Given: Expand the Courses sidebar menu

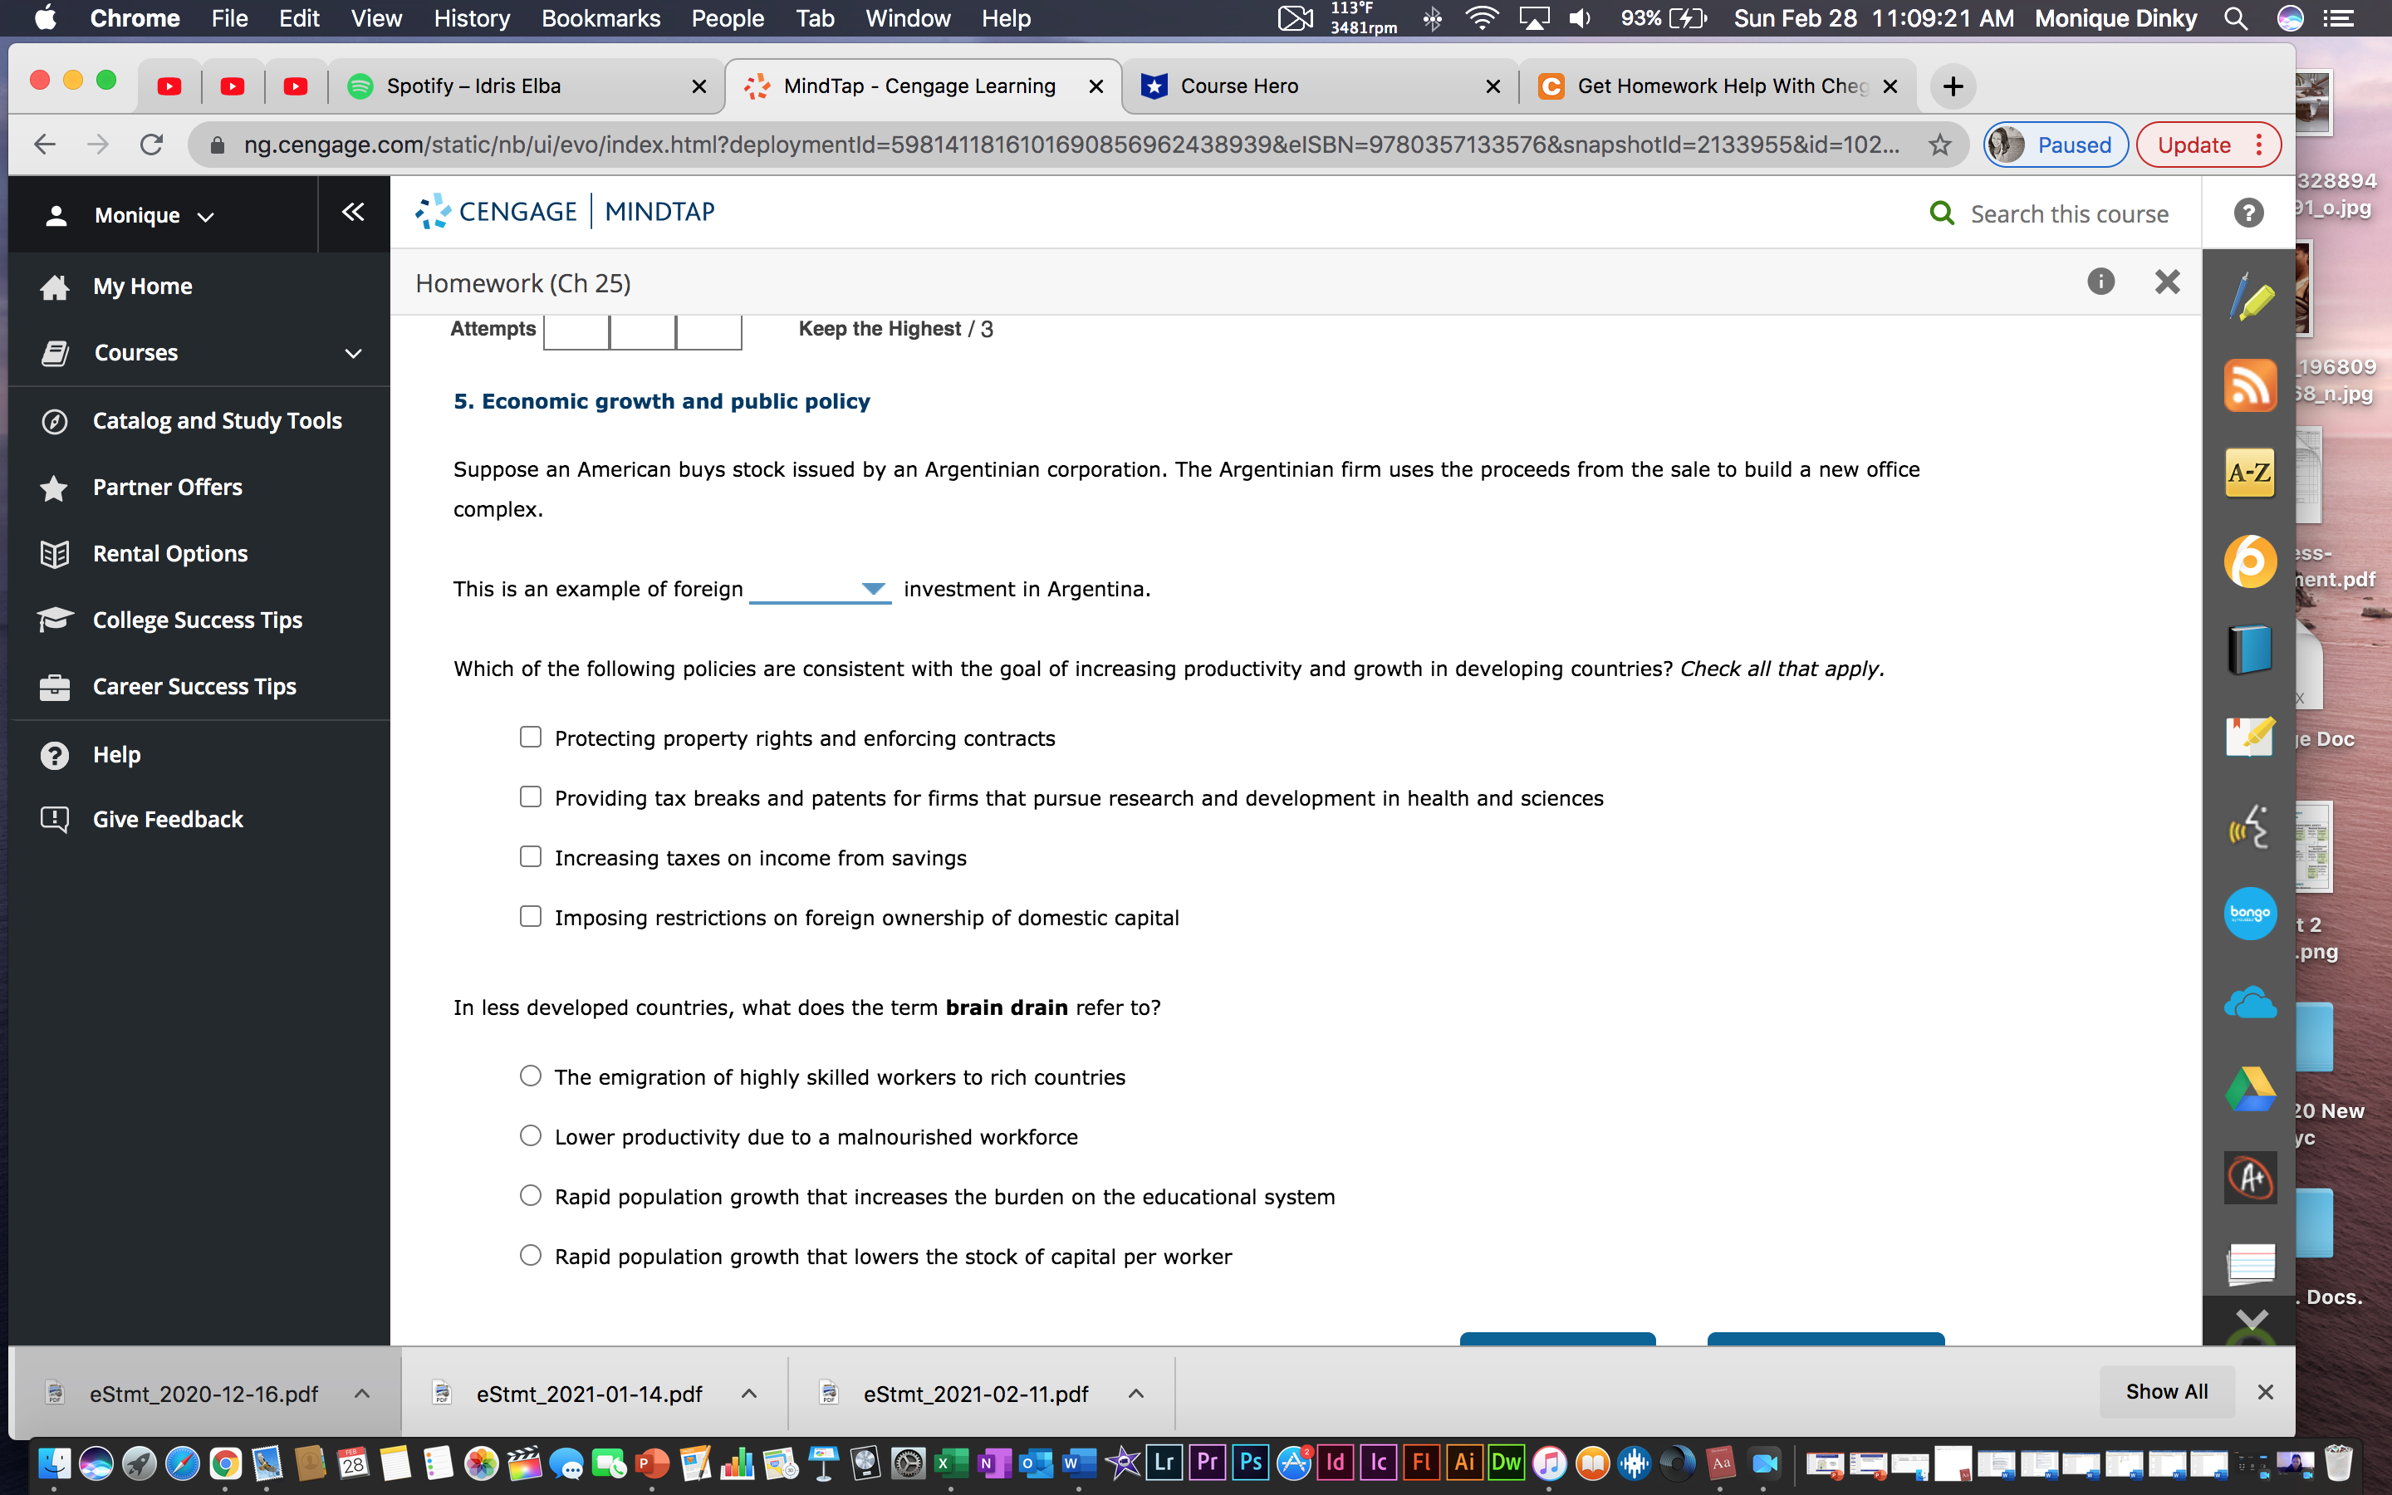Looking at the screenshot, I should (x=135, y=352).
